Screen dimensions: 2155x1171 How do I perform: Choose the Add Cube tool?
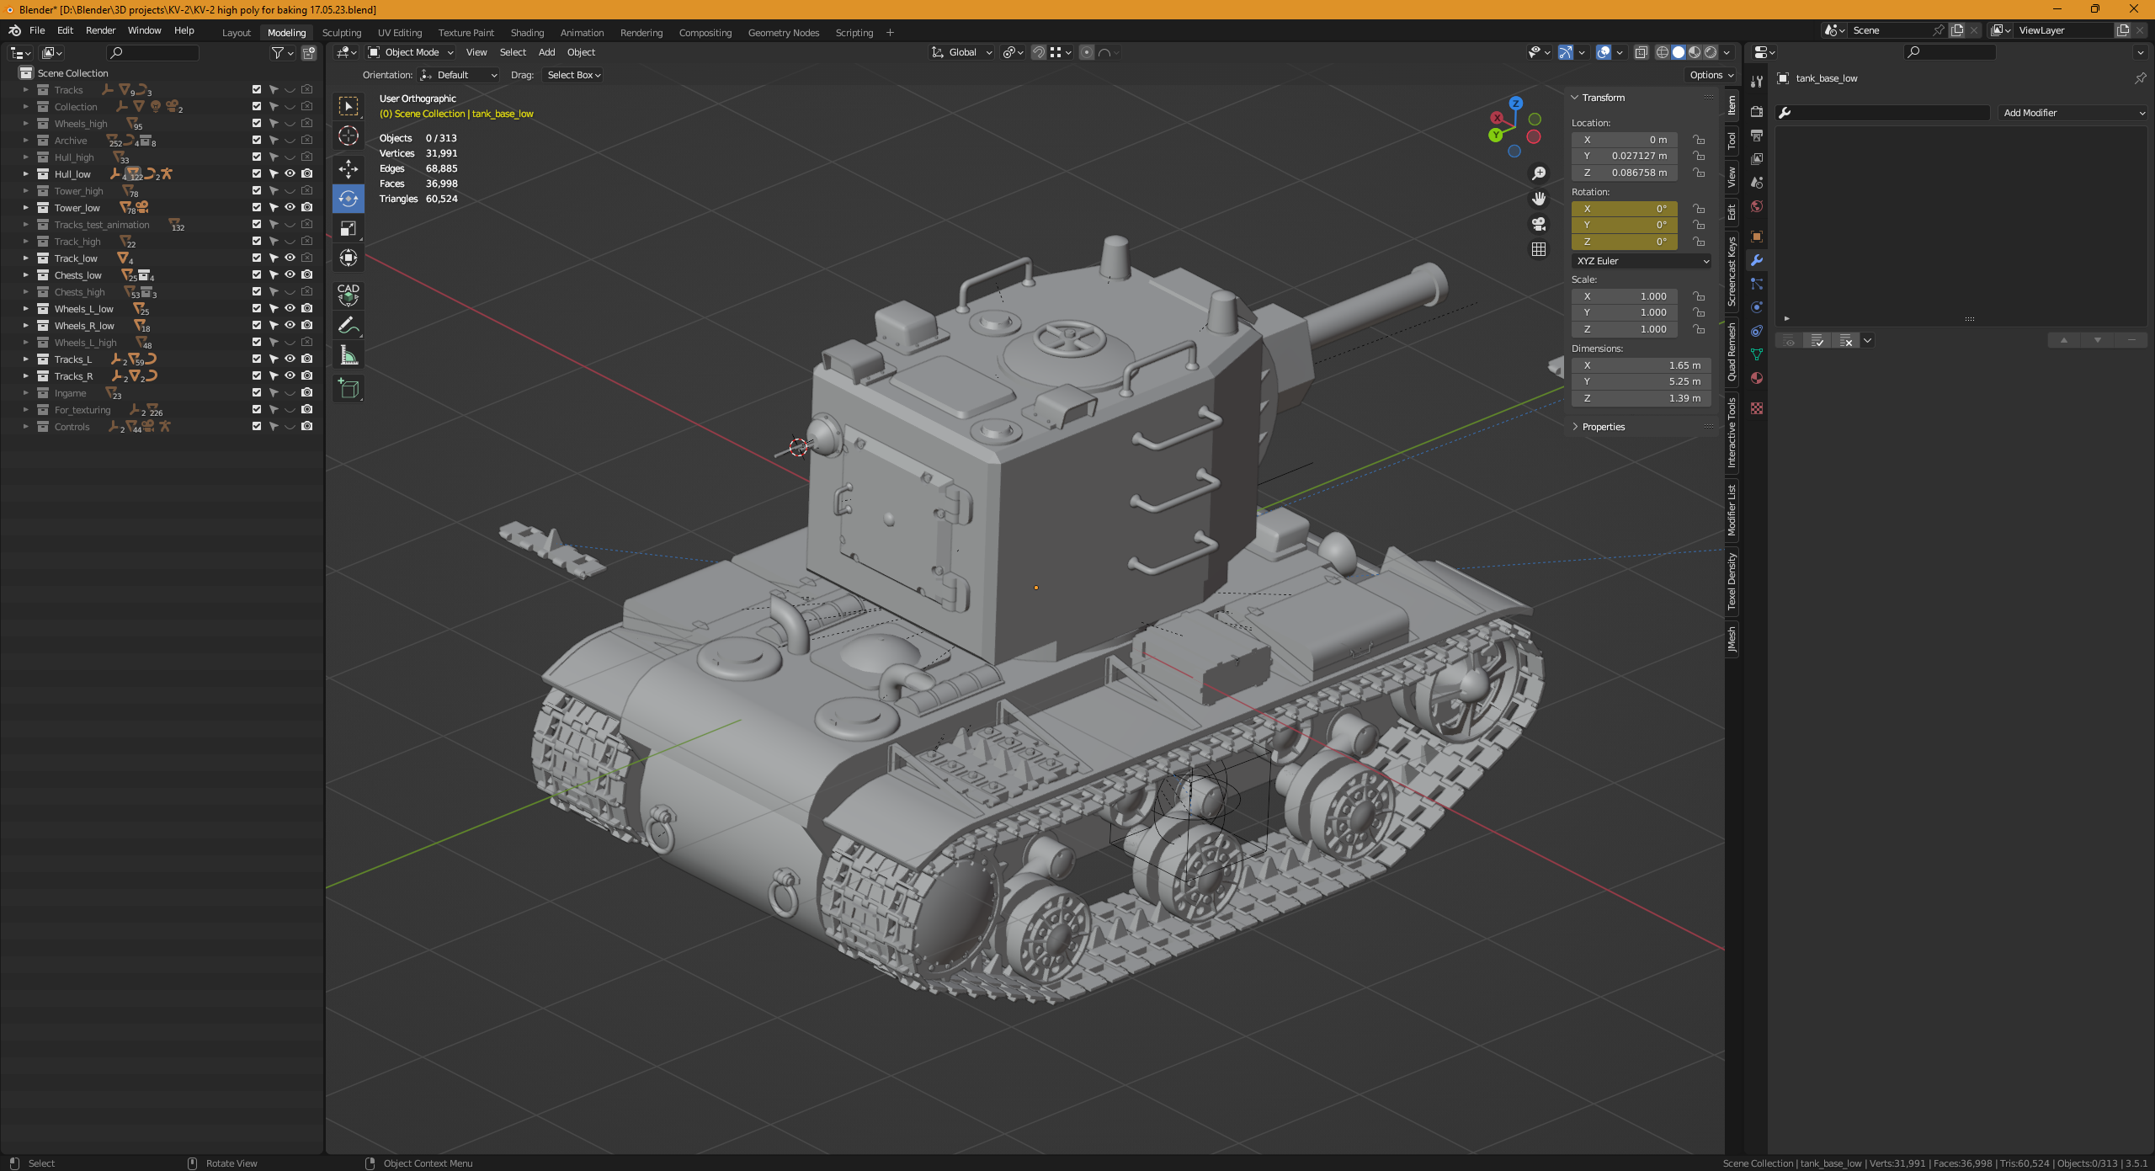tap(349, 388)
